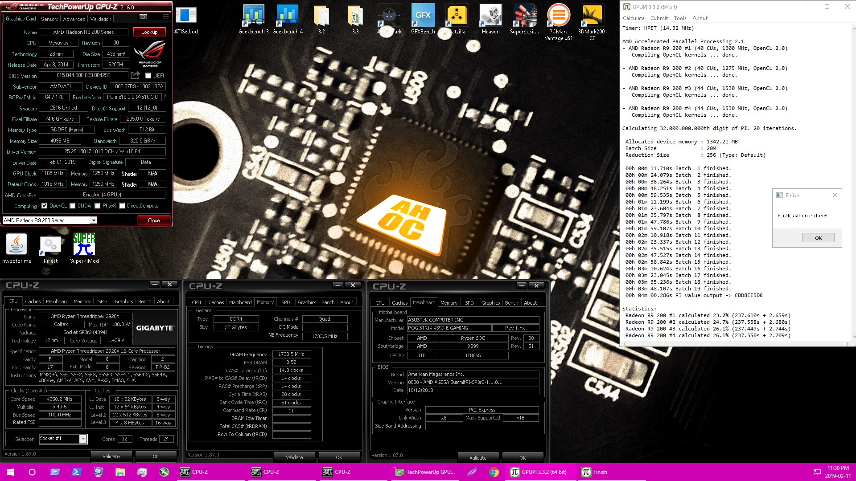Open Geekbench 3 desktop shortcut
Viewport: 856px width, 481px height.
pos(253,20)
